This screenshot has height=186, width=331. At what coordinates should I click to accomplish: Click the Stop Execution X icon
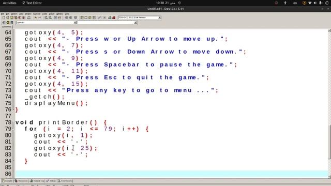(104, 18)
